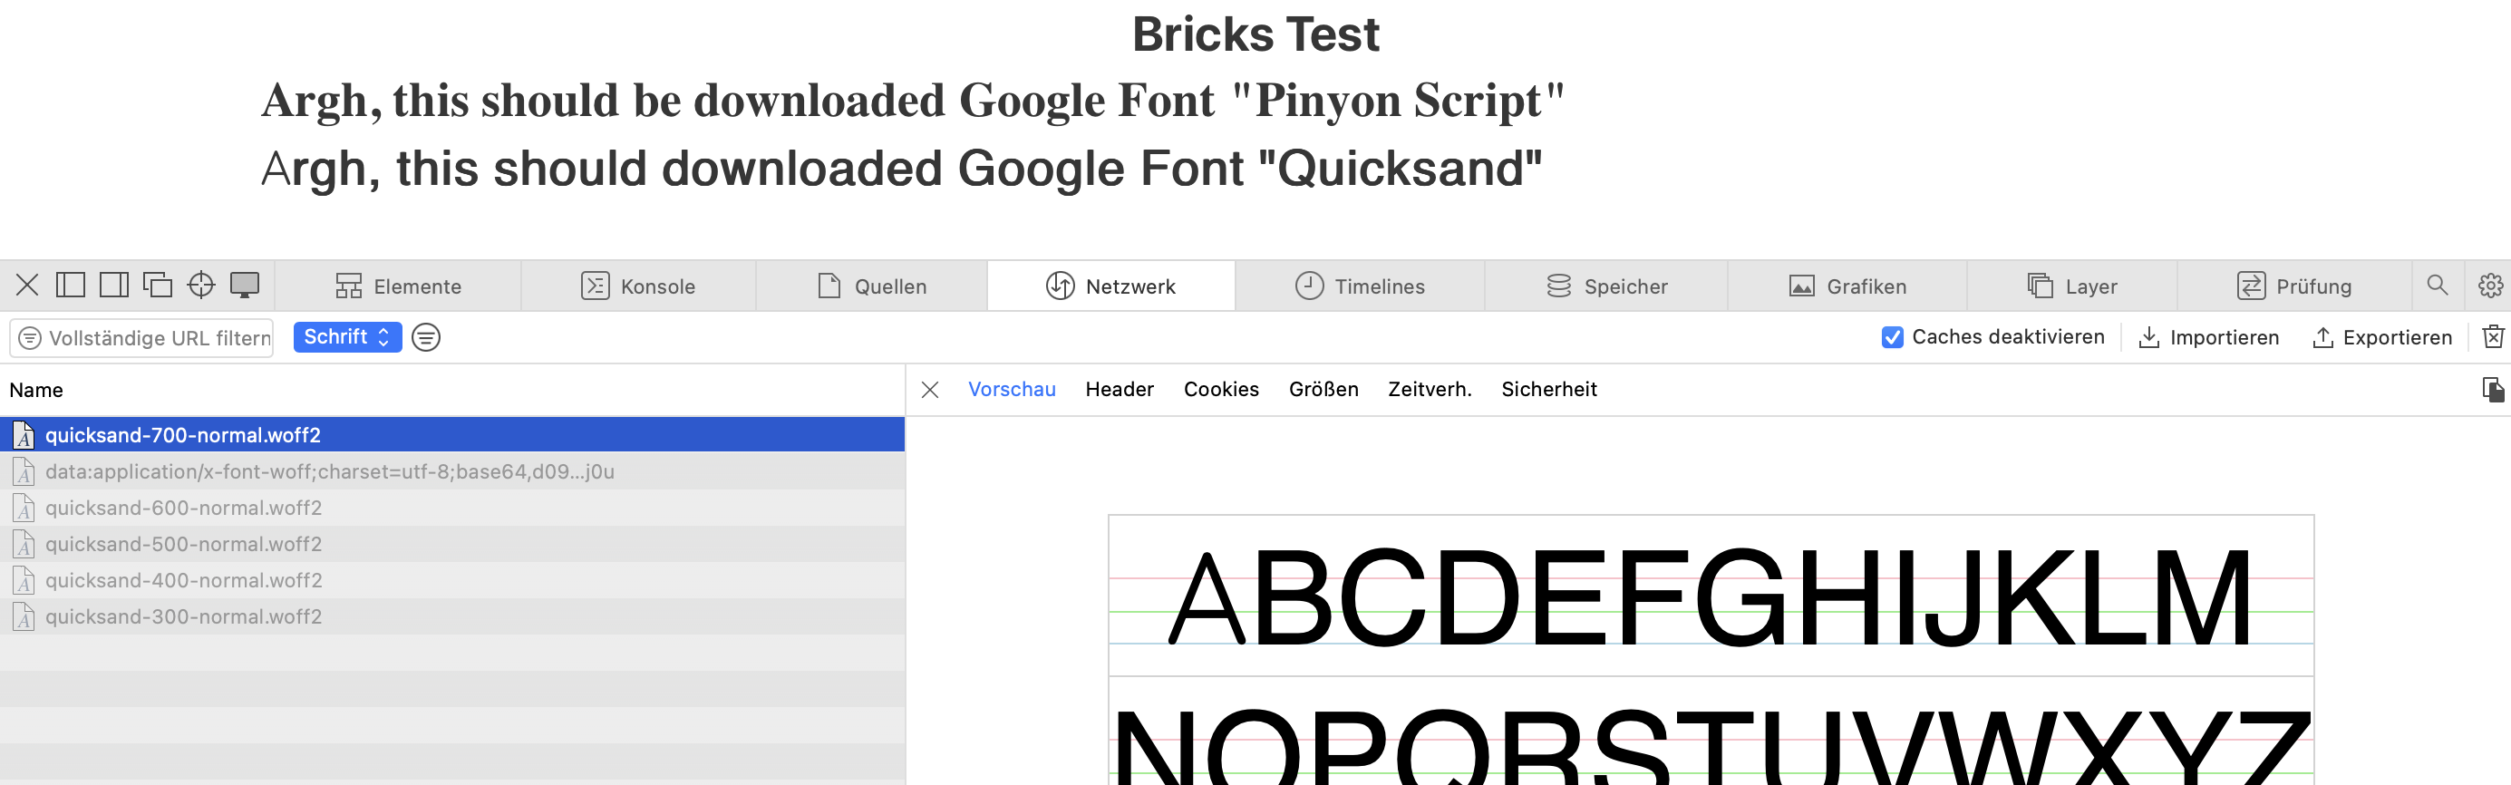Select the Sicherheit detail tab
Screen dimensions: 2511x785
click(1549, 389)
